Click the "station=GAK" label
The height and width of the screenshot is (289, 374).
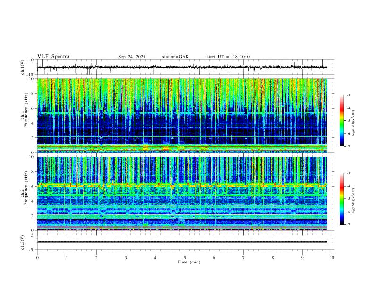pyautogui.click(x=175, y=57)
